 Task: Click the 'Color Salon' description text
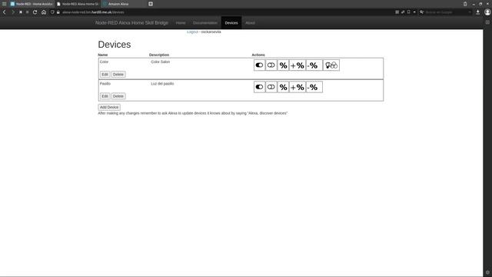[x=161, y=62]
